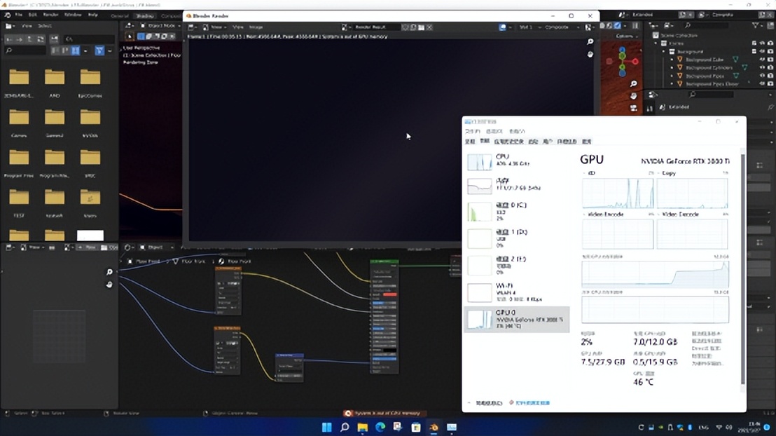Go to parent directory in file browser
Viewport: 776px width, 436px height.
tap(30, 39)
